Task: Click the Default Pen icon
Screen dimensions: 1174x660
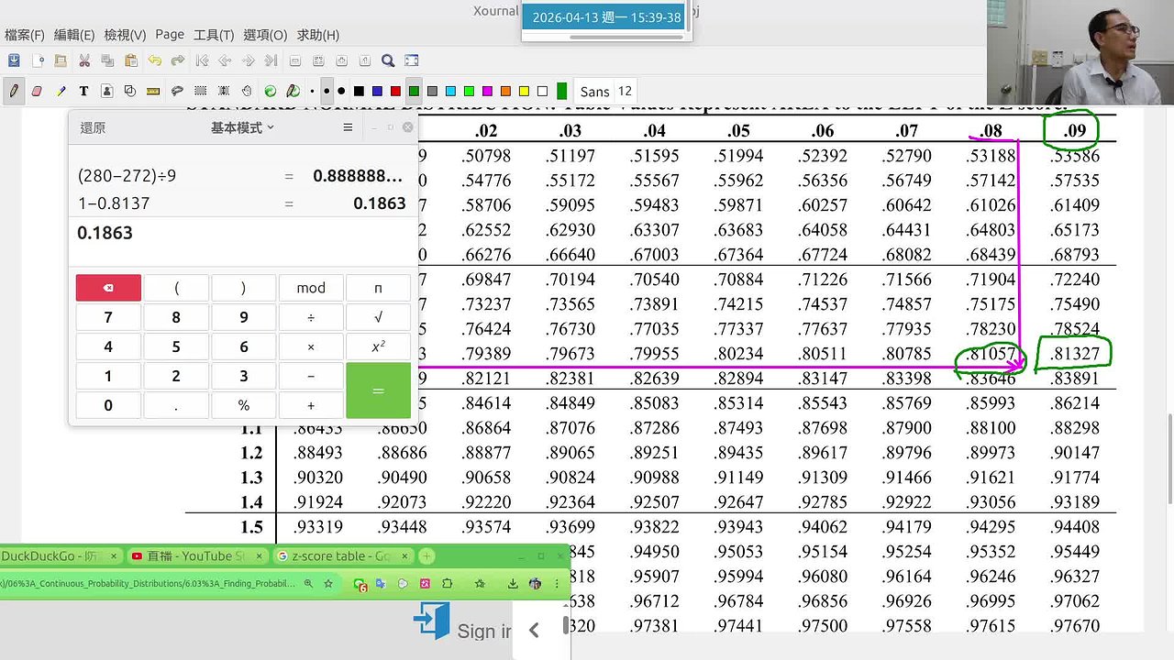Action: [x=293, y=91]
